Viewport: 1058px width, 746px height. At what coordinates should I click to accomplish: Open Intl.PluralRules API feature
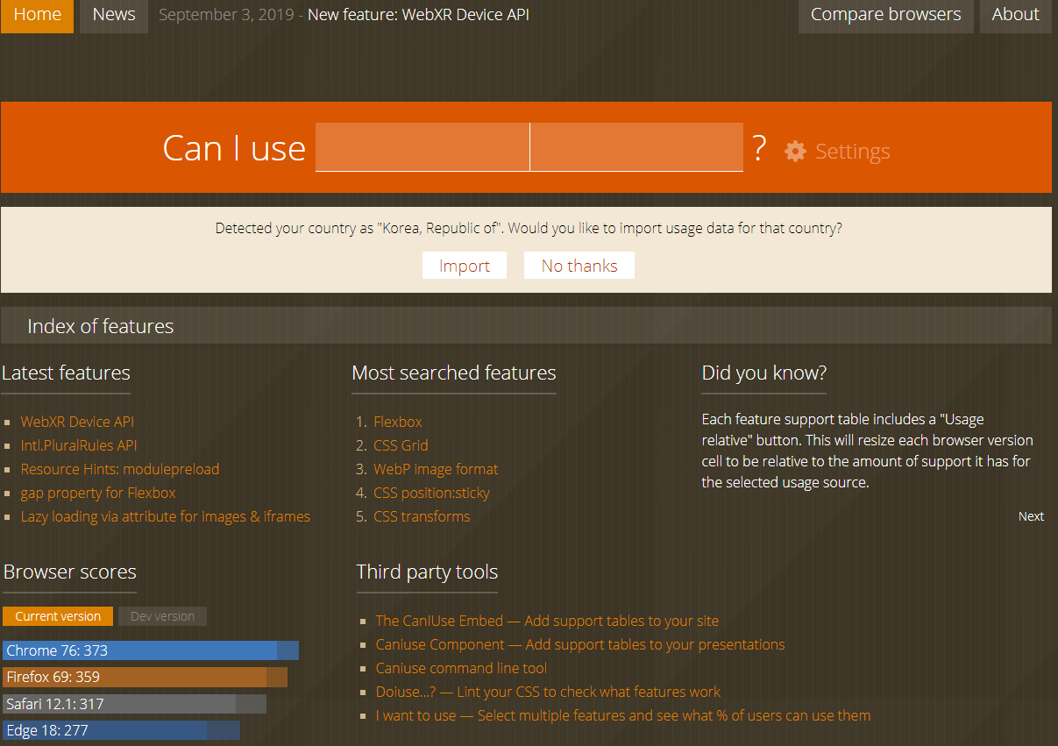pos(79,445)
